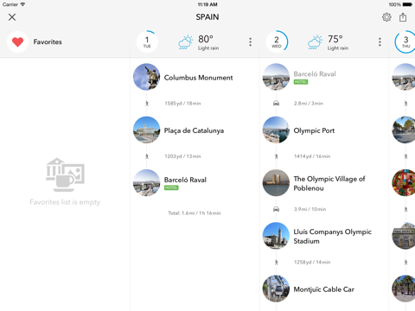Select Day 1 Tuesday circle

point(147,42)
